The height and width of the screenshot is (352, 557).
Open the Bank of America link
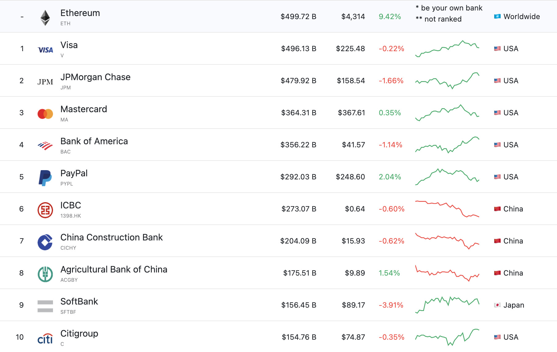pyautogui.click(x=94, y=141)
